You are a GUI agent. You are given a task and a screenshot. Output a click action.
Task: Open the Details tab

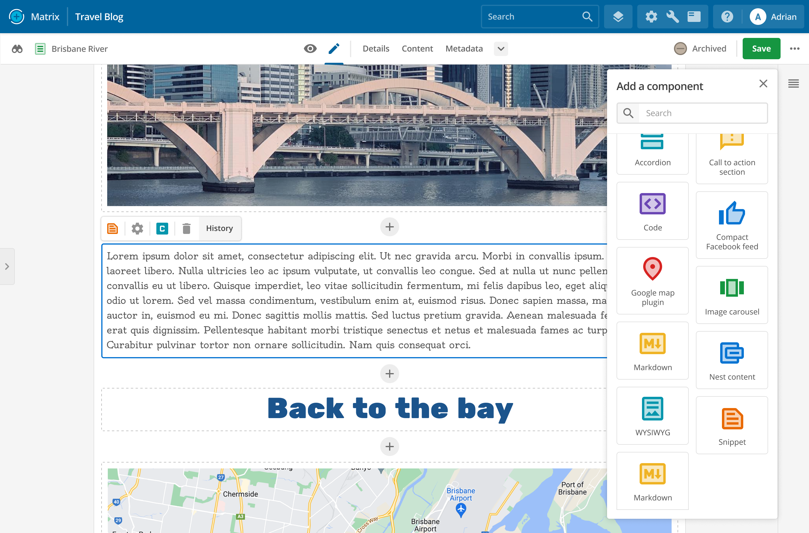(x=375, y=49)
